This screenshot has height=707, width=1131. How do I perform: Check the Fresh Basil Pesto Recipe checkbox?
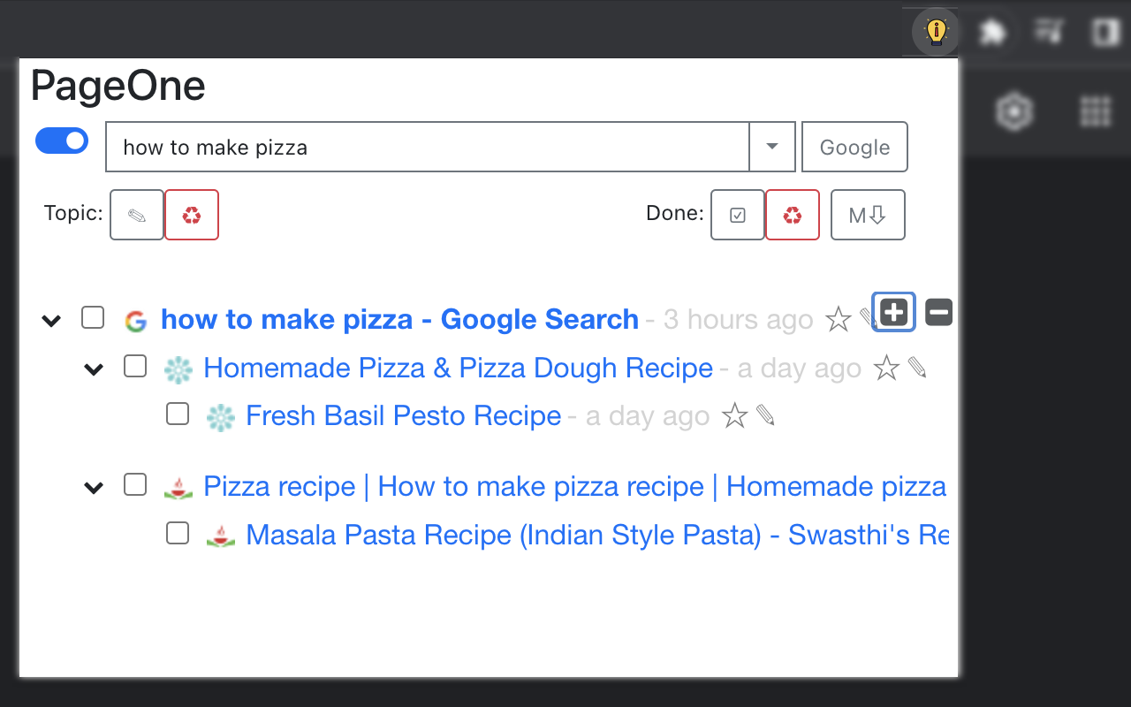tap(178, 414)
